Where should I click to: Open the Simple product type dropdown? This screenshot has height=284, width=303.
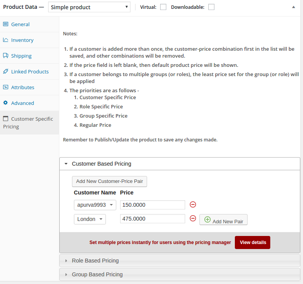(89, 7)
